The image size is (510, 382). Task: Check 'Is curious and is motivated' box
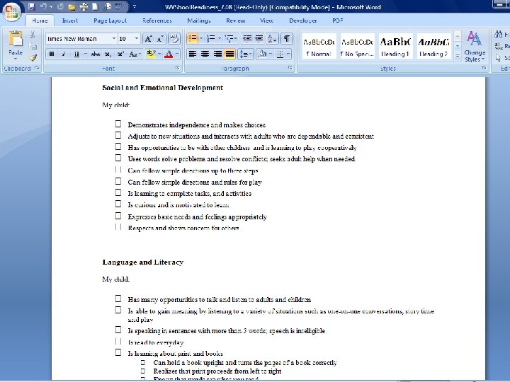(x=118, y=204)
